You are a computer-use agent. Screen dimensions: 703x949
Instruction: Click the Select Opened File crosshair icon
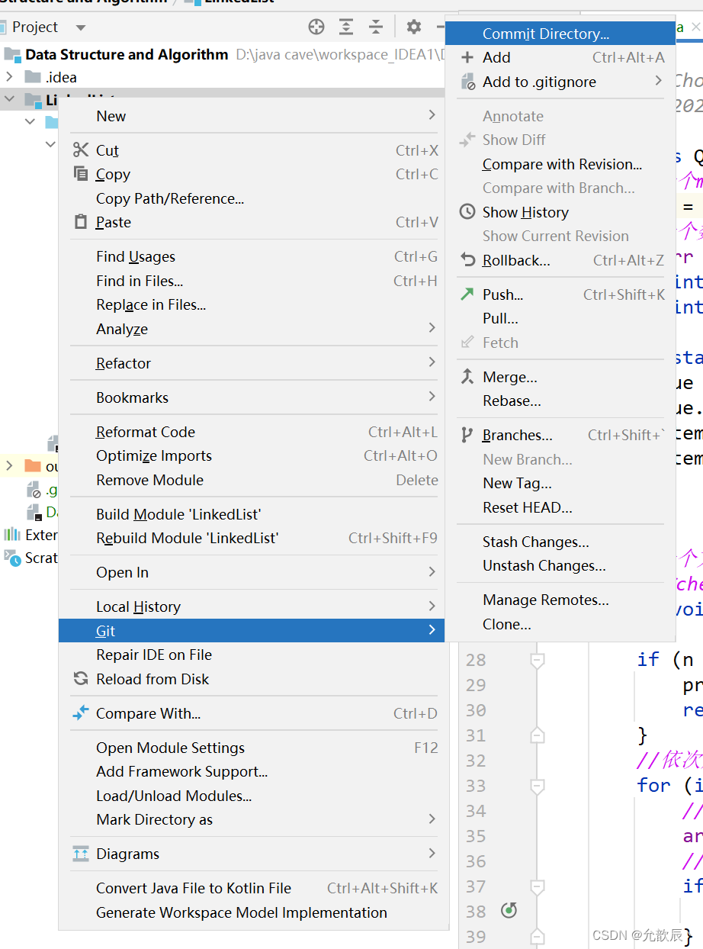click(x=316, y=27)
